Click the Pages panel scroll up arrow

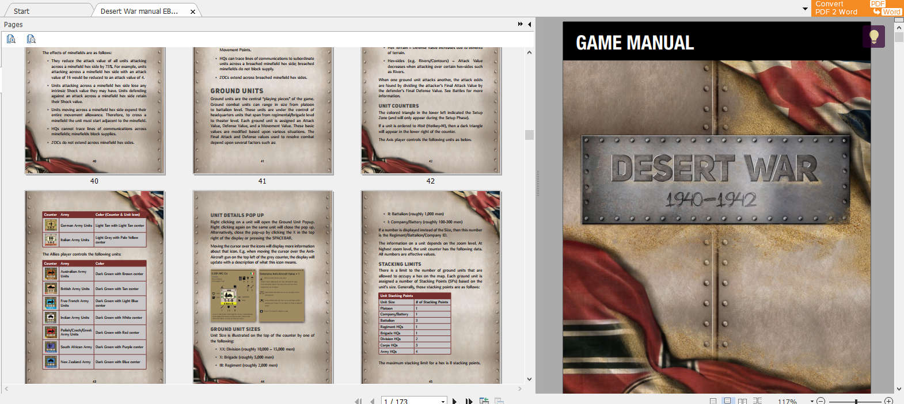[x=529, y=52]
